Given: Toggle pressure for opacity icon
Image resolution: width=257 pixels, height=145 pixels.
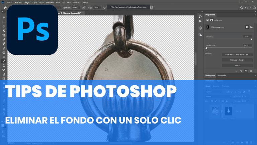Looking at the screenshot, I should (x=84, y=8).
